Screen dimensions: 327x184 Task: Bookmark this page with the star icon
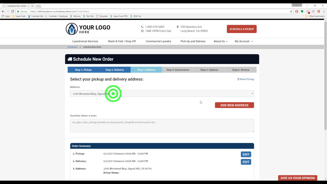coord(291,11)
